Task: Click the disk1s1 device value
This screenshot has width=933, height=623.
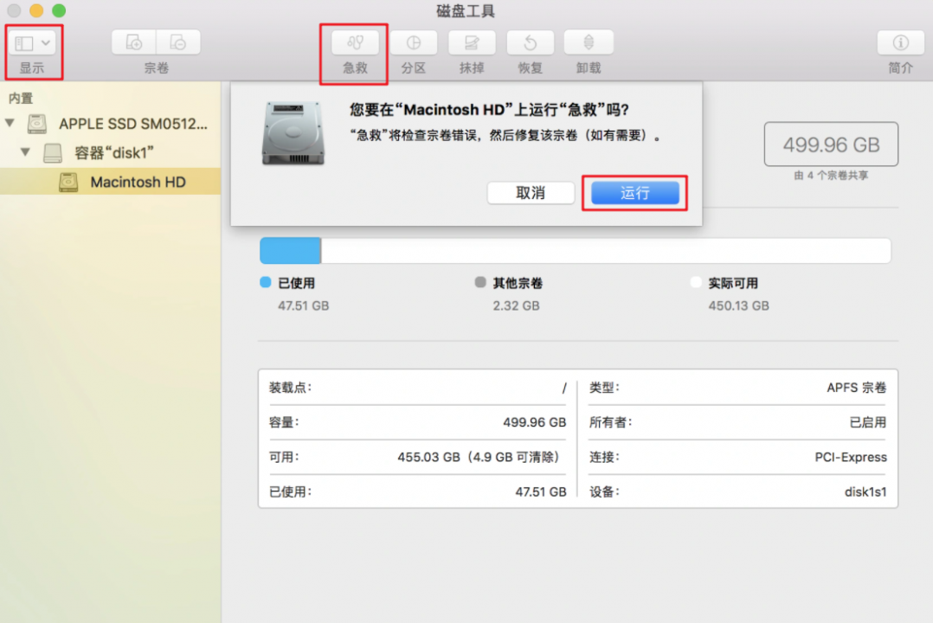Action: coord(865,491)
